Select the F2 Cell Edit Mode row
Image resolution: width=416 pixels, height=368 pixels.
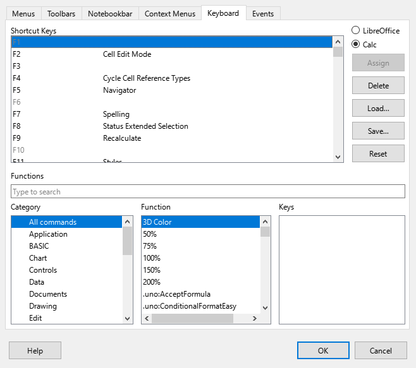click(x=172, y=54)
